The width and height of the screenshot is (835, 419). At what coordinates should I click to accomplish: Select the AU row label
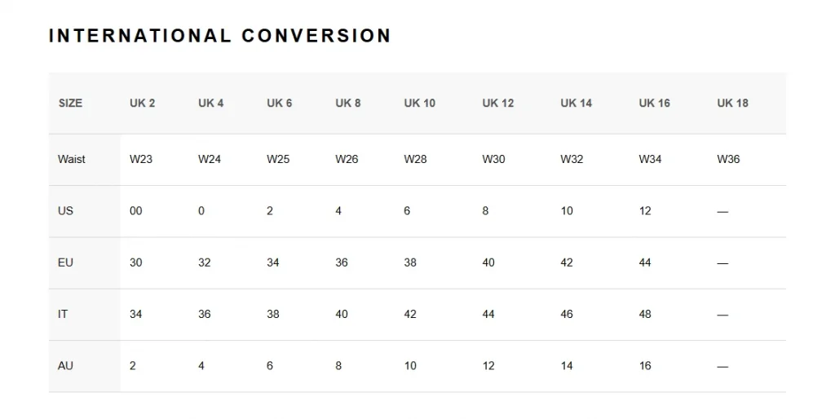(x=66, y=366)
